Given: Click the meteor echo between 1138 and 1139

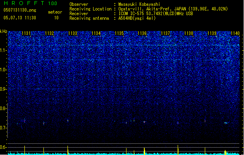Looking at the screenshot, I should [x=205, y=121].
